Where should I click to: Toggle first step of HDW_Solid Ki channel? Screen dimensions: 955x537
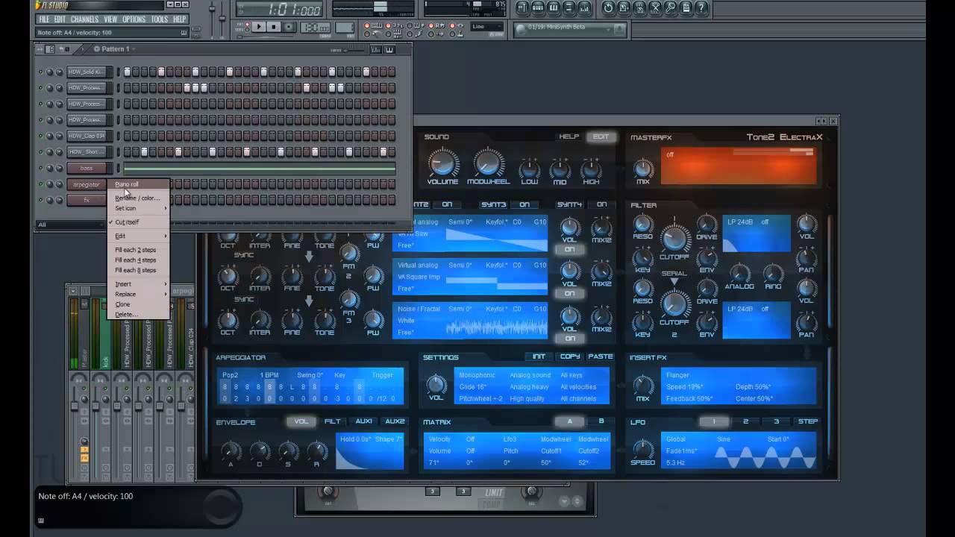[128, 72]
